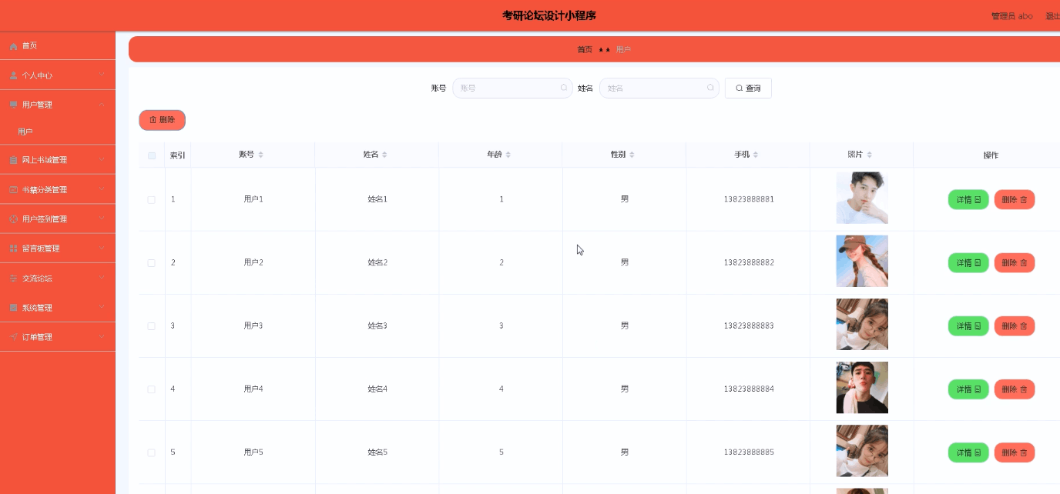Click the magnifier icon inside the 查询 button
This screenshot has height=494, width=1060.
click(x=739, y=88)
